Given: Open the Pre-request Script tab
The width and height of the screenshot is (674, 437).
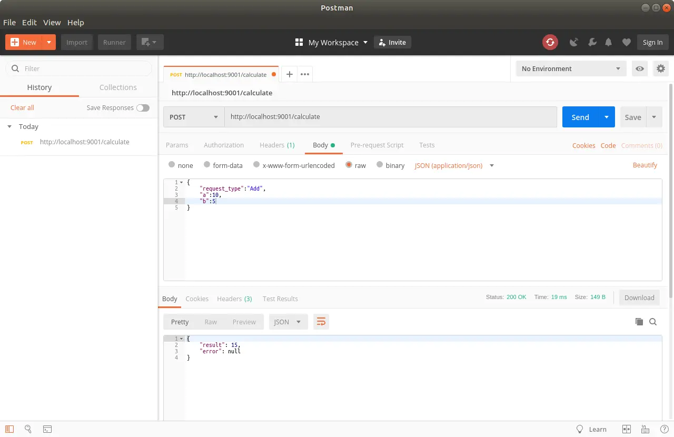Looking at the screenshot, I should (x=377, y=145).
